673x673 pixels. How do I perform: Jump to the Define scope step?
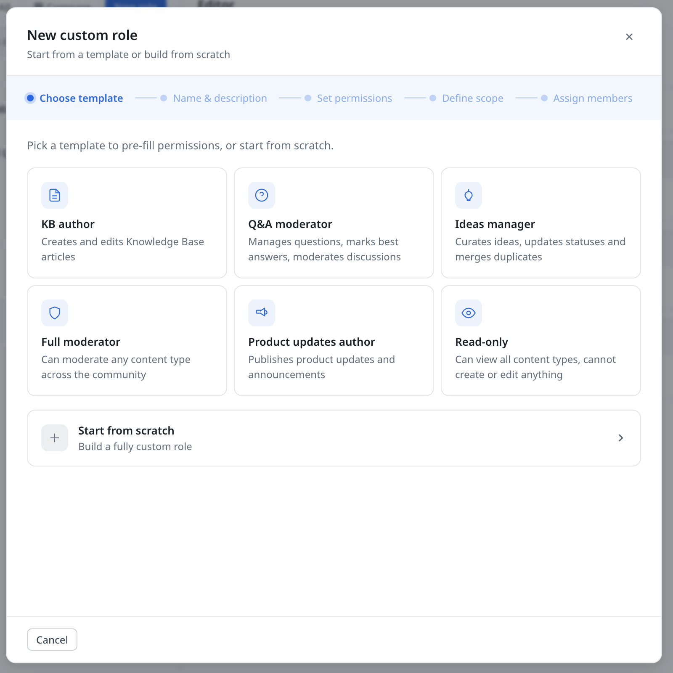point(473,98)
